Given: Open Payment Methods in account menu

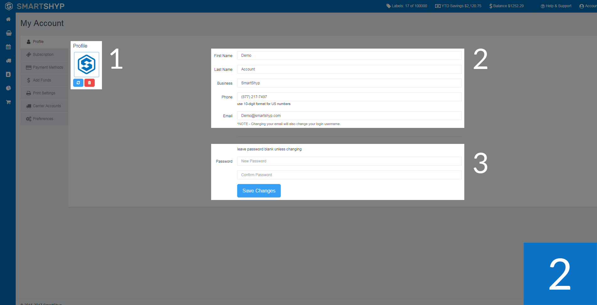Looking at the screenshot, I should click(44, 67).
